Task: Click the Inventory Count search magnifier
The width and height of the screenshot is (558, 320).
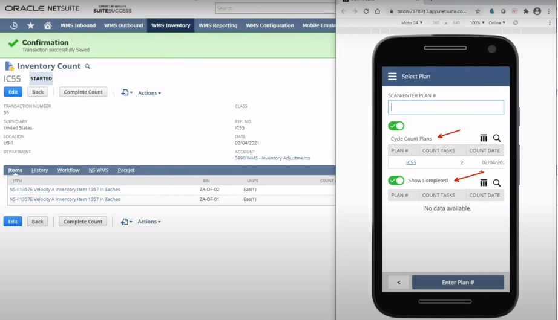Action: point(88,66)
